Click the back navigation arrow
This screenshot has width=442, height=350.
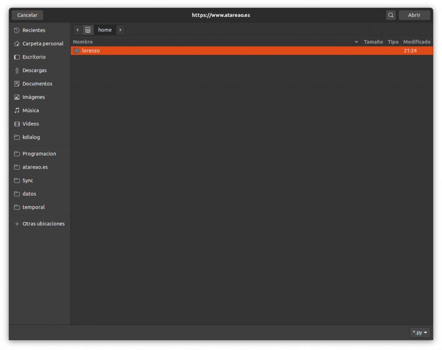pos(77,30)
